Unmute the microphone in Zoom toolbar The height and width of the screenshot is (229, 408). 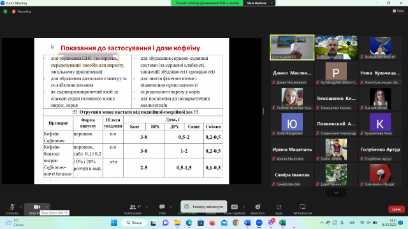tap(12, 209)
